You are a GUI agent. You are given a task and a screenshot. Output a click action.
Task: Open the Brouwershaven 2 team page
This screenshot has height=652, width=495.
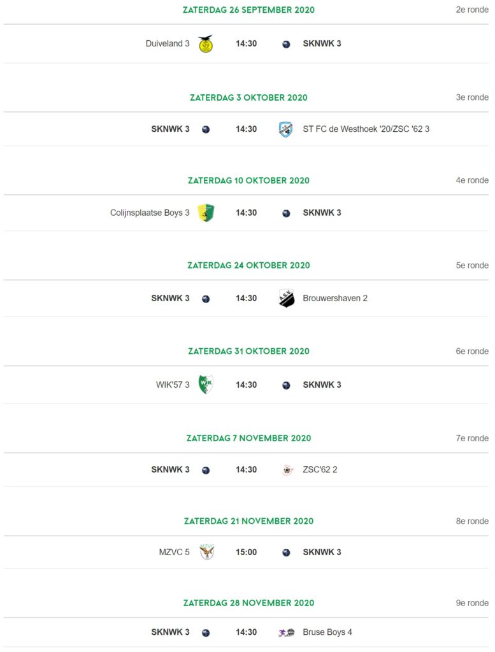tap(335, 298)
